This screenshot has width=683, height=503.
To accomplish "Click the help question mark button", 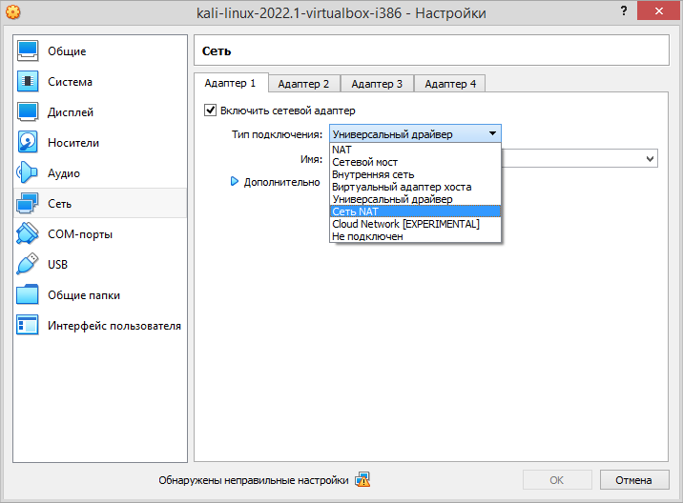I will click(x=624, y=11).
